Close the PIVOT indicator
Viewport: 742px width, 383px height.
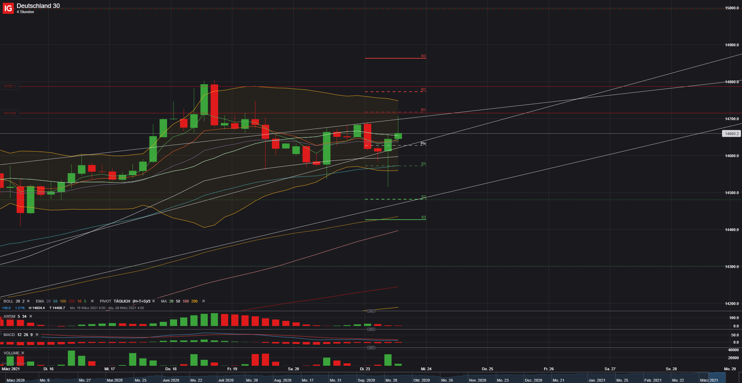pos(154,301)
